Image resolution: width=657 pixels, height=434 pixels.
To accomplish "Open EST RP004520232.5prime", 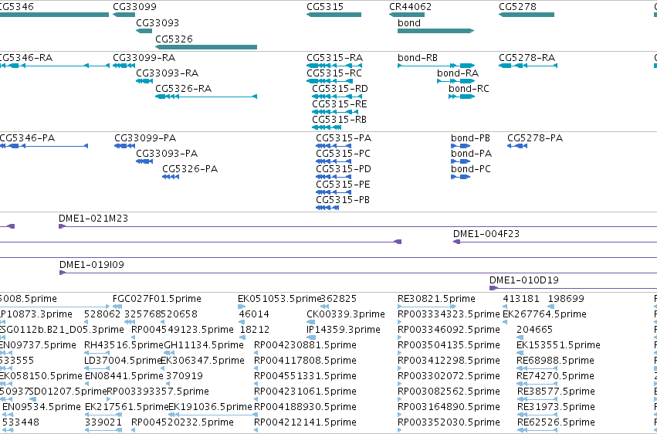I will [183, 422].
